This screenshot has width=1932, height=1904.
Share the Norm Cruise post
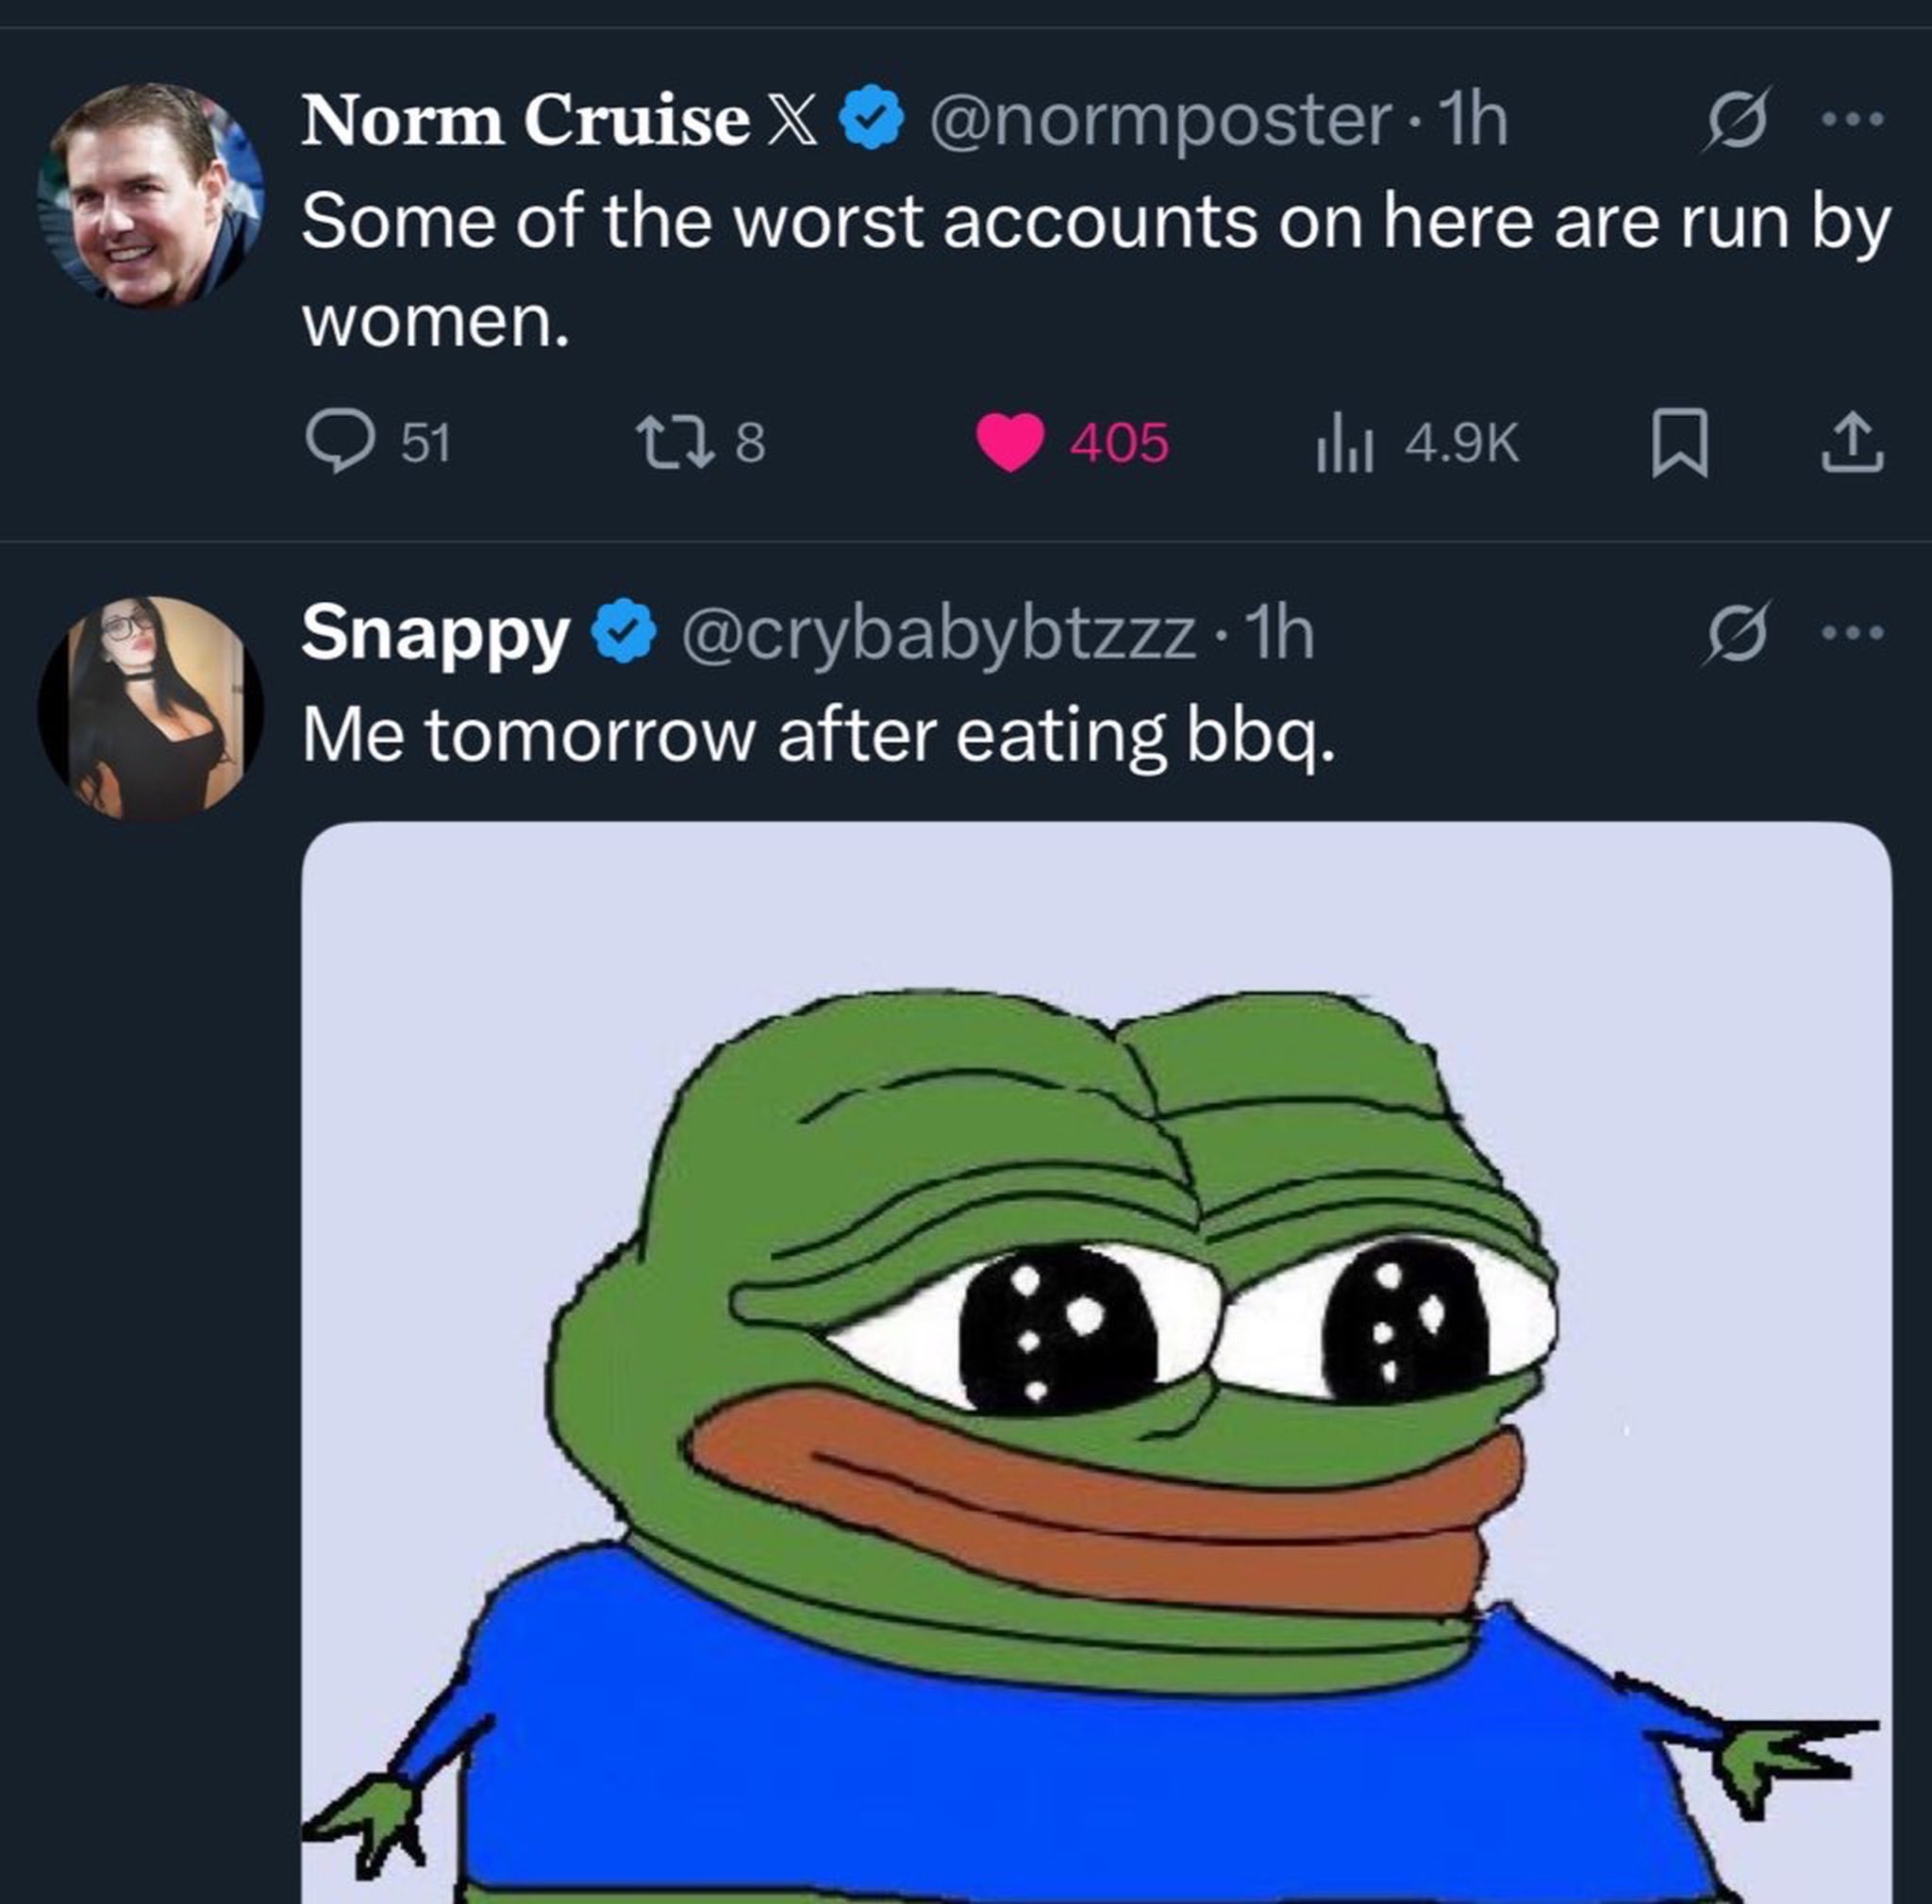pos(1852,442)
